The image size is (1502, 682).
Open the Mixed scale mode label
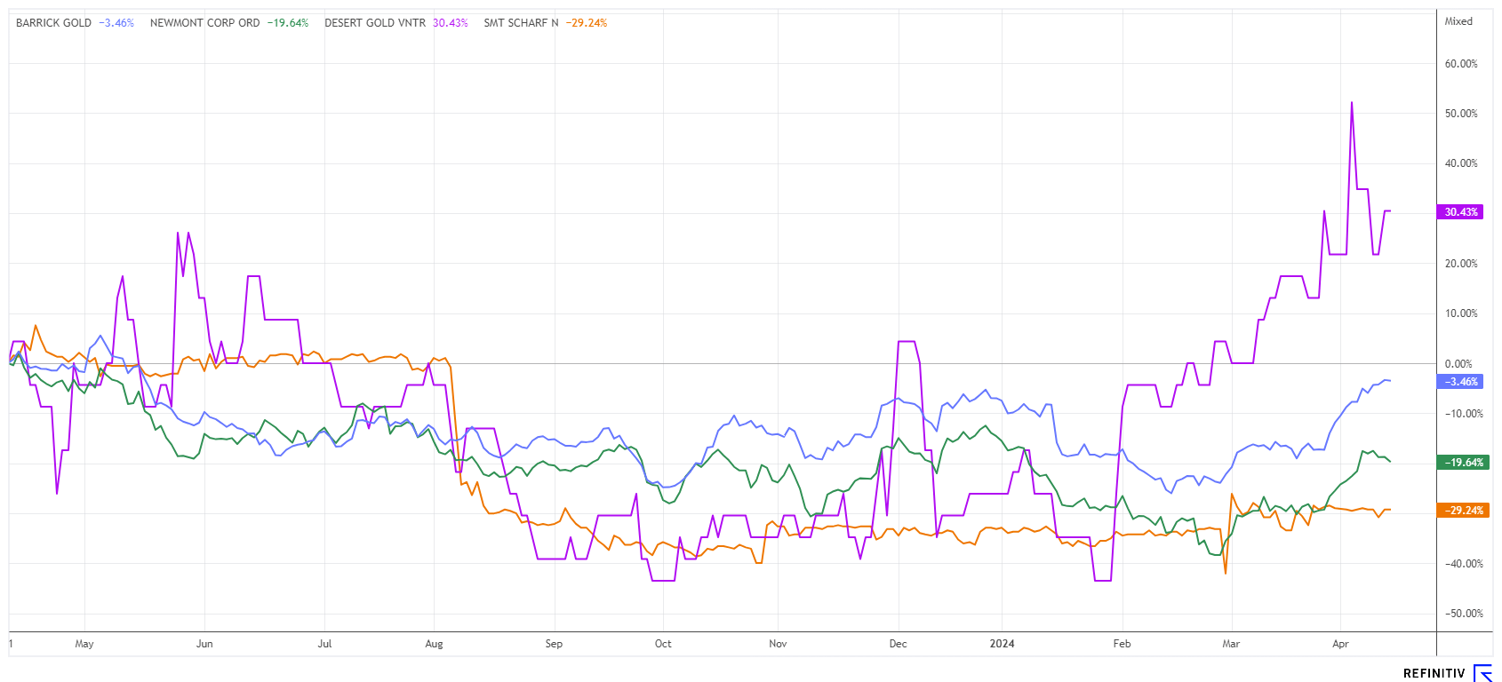1458,21
